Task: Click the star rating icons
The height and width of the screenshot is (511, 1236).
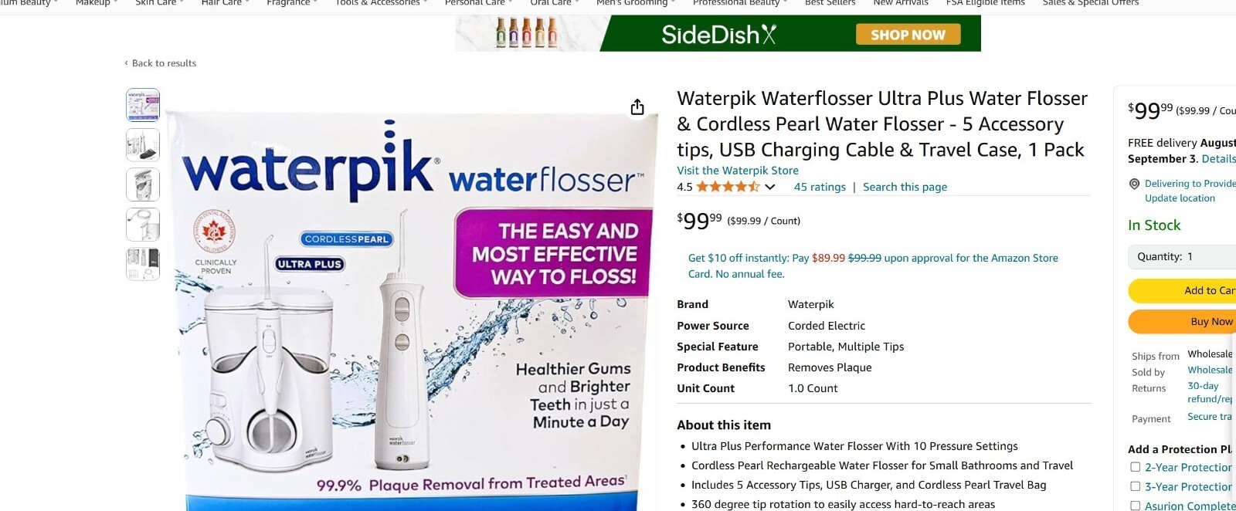Action: pyautogui.click(x=728, y=187)
